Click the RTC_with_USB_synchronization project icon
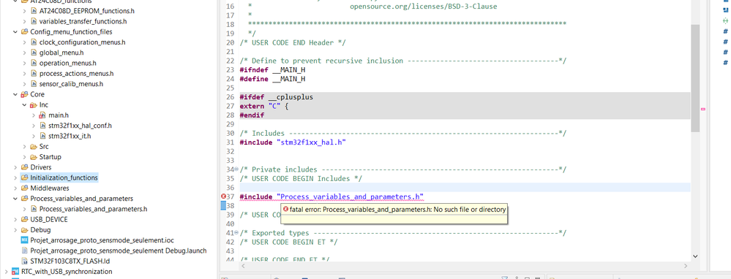Viewport: 731px width, 279px height. tap(15, 272)
